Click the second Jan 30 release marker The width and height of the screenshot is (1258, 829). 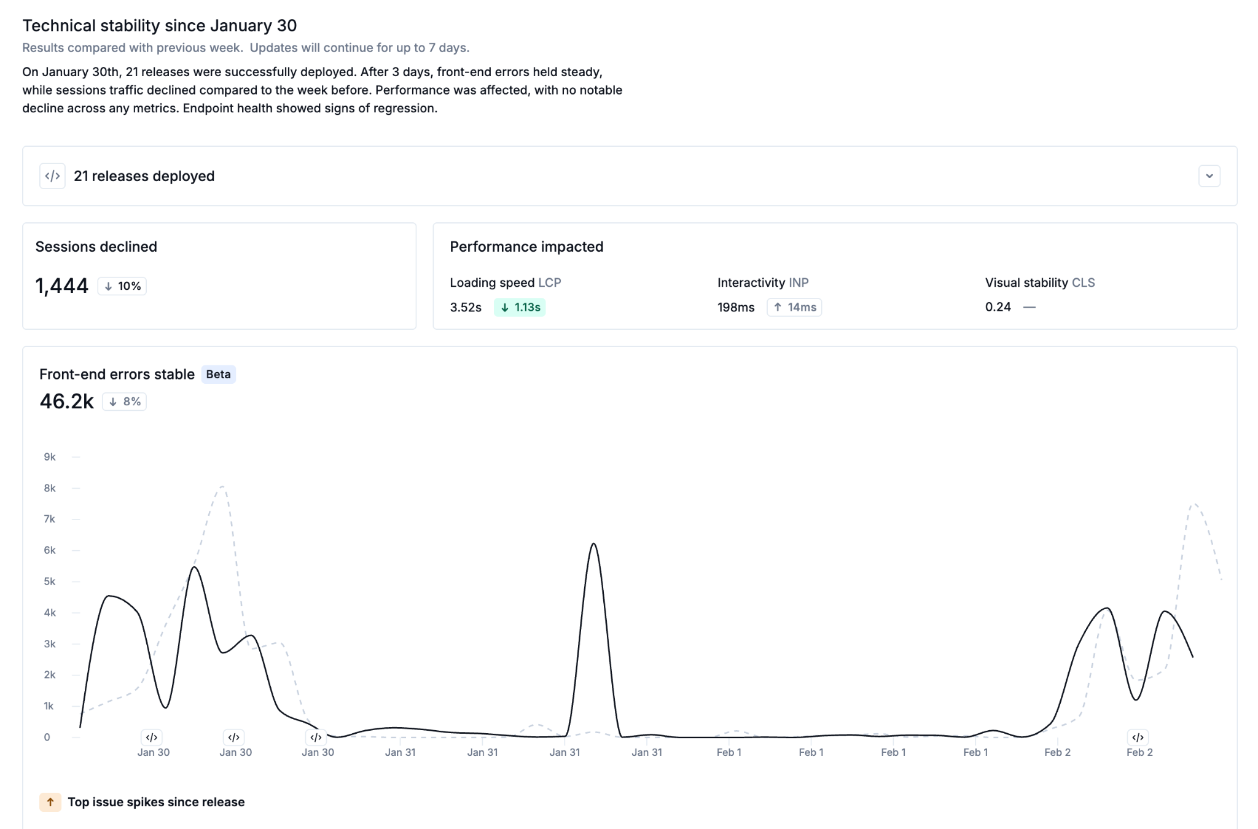[233, 737]
